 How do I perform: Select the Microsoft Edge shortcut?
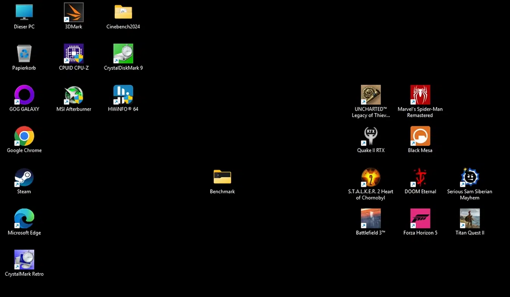tap(24, 219)
